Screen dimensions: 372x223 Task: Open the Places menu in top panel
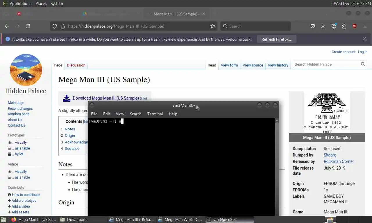[x=41, y=3]
